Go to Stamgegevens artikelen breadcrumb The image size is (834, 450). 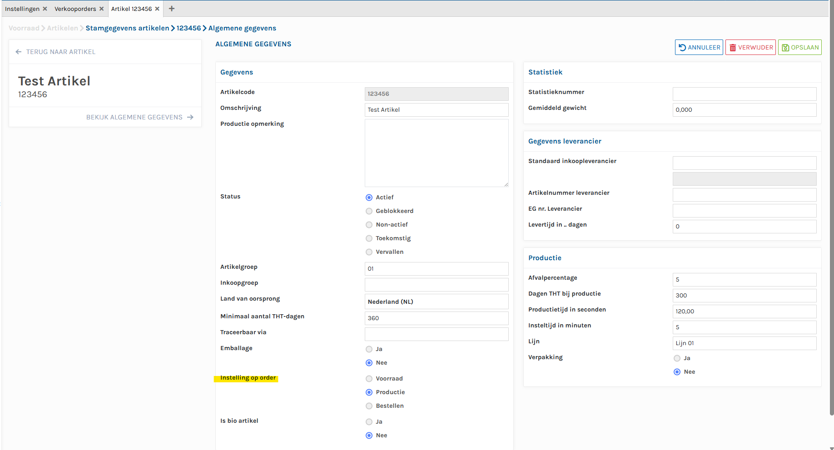point(127,28)
